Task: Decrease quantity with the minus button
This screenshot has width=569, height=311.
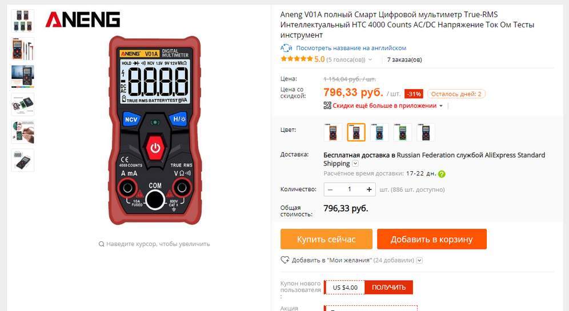Action: [x=330, y=189]
